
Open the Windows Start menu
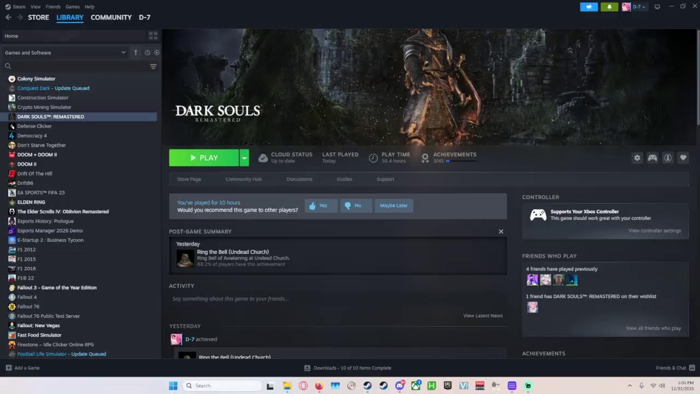coord(173,386)
